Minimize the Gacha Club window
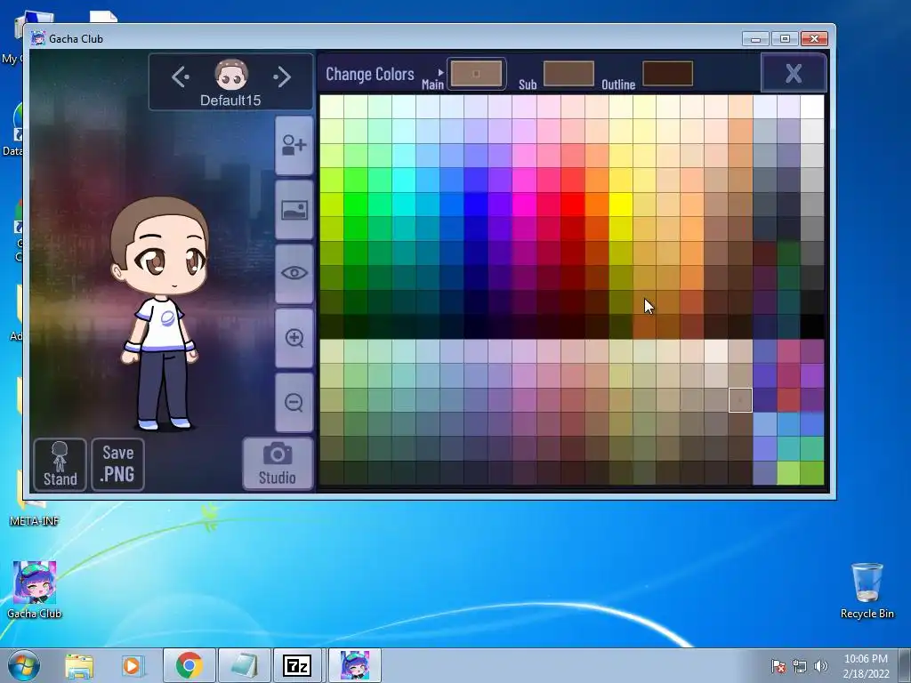 tap(755, 39)
